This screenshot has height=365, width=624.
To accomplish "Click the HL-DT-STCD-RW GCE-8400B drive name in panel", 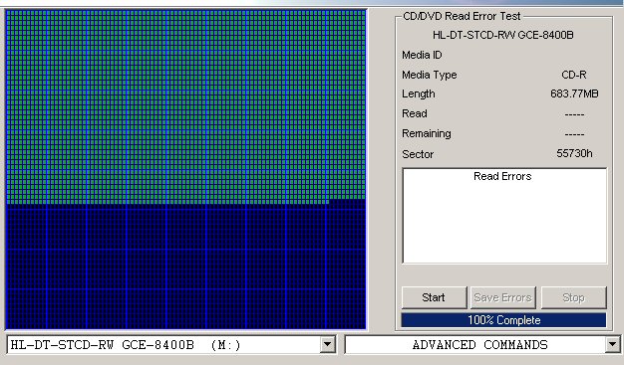I will click(503, 35).
